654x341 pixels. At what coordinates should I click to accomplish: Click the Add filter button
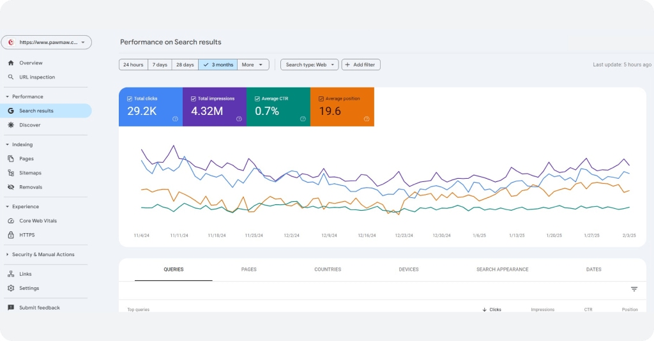click(361, 64)
